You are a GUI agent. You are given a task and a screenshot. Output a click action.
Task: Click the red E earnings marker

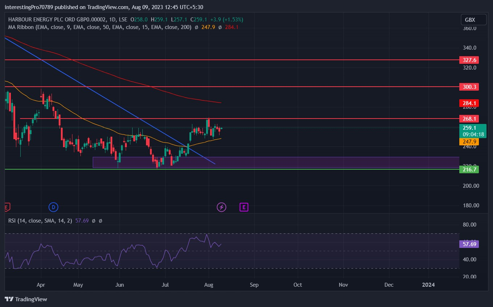pyautogui.click(x=7, y=207)
